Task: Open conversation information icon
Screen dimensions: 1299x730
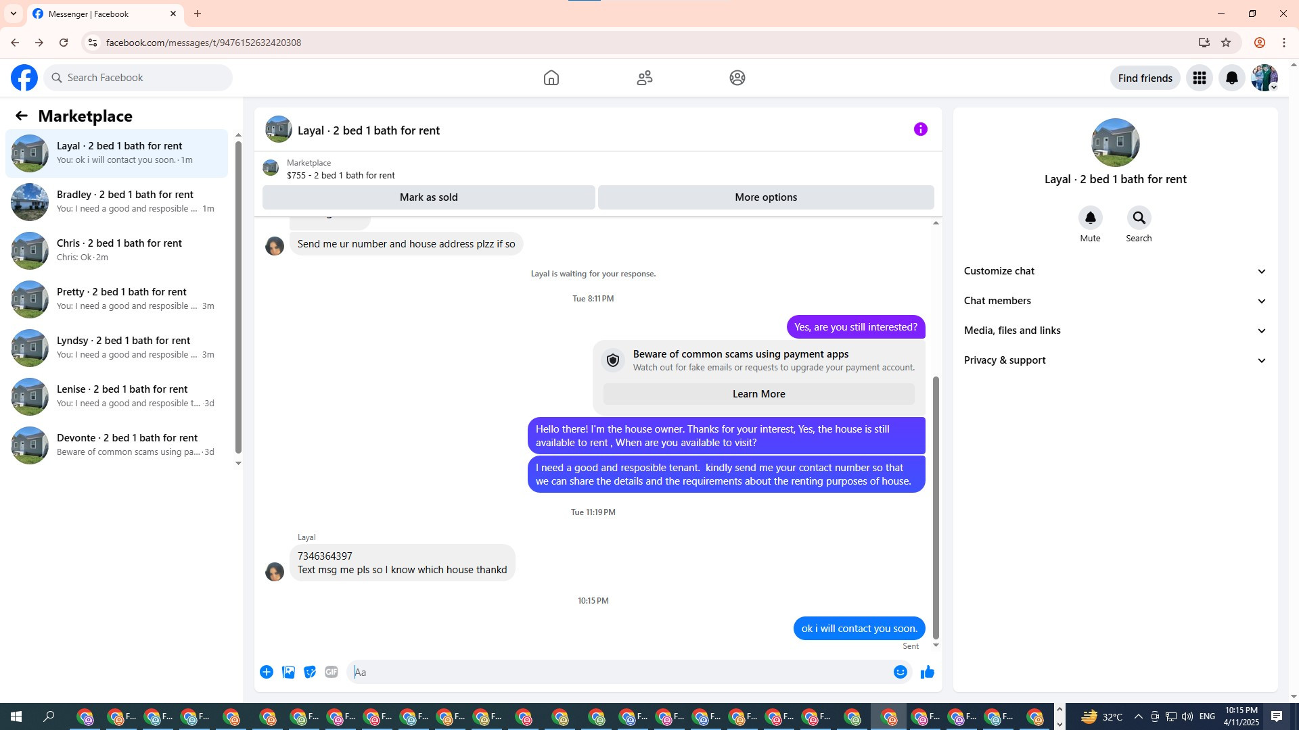Action: pyautogui.click(x=921, y=129)
